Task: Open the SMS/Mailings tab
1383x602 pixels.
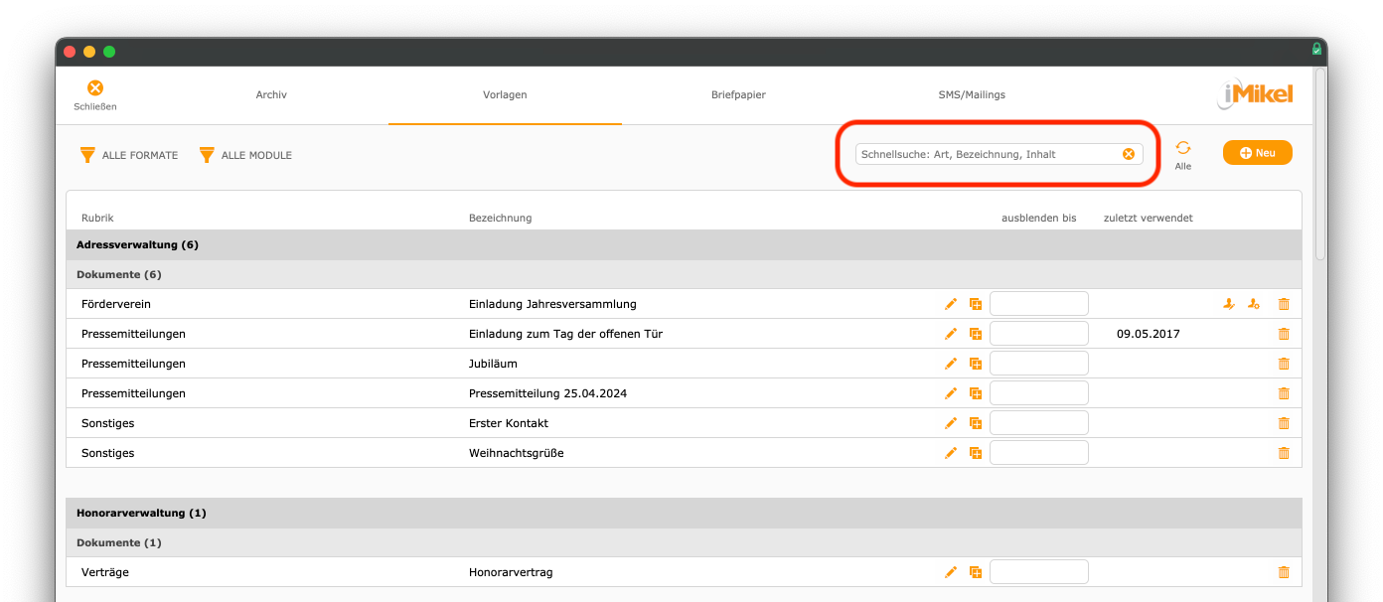Action: point(972,95)
